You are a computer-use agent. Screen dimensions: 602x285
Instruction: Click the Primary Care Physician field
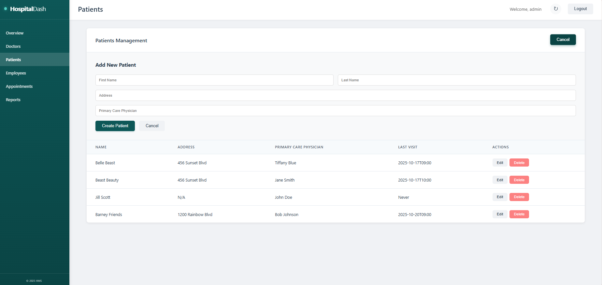(336, 111)
